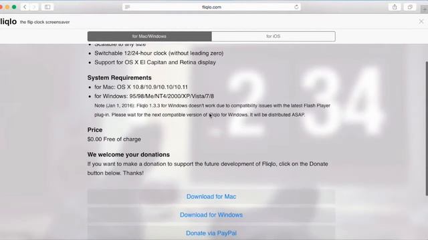
Task: Click '$0.00 Free of charge' text
Action: coord(114,139)
